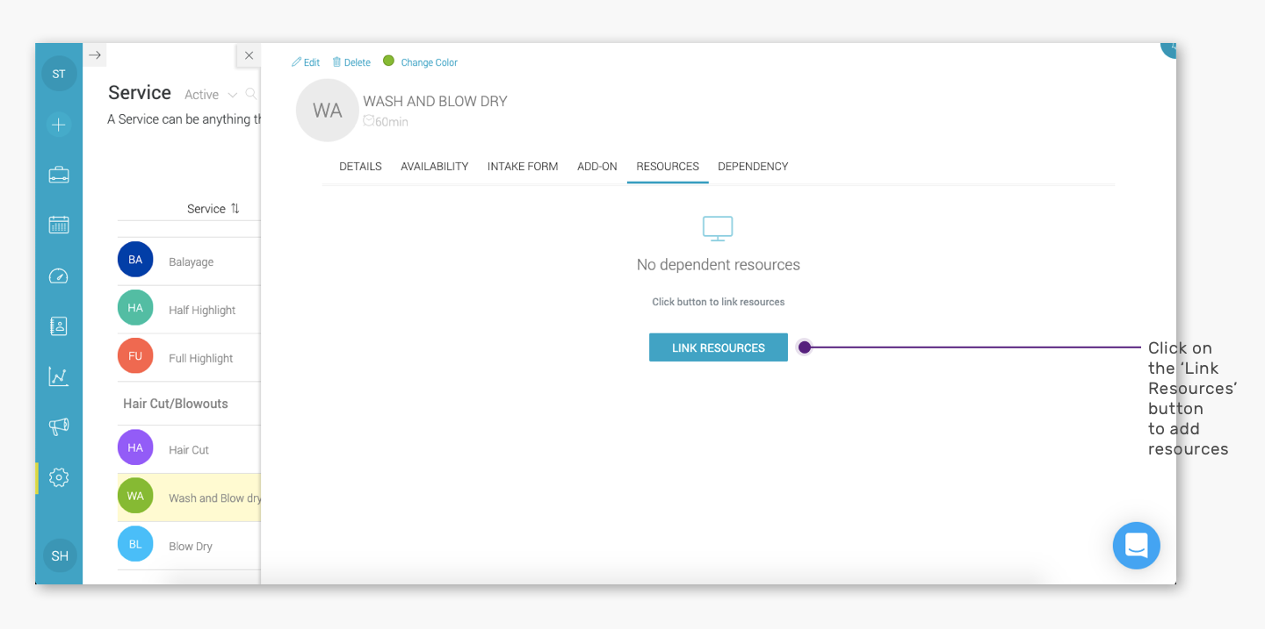Click the ST account avatar in sidebar

(59, 74)
